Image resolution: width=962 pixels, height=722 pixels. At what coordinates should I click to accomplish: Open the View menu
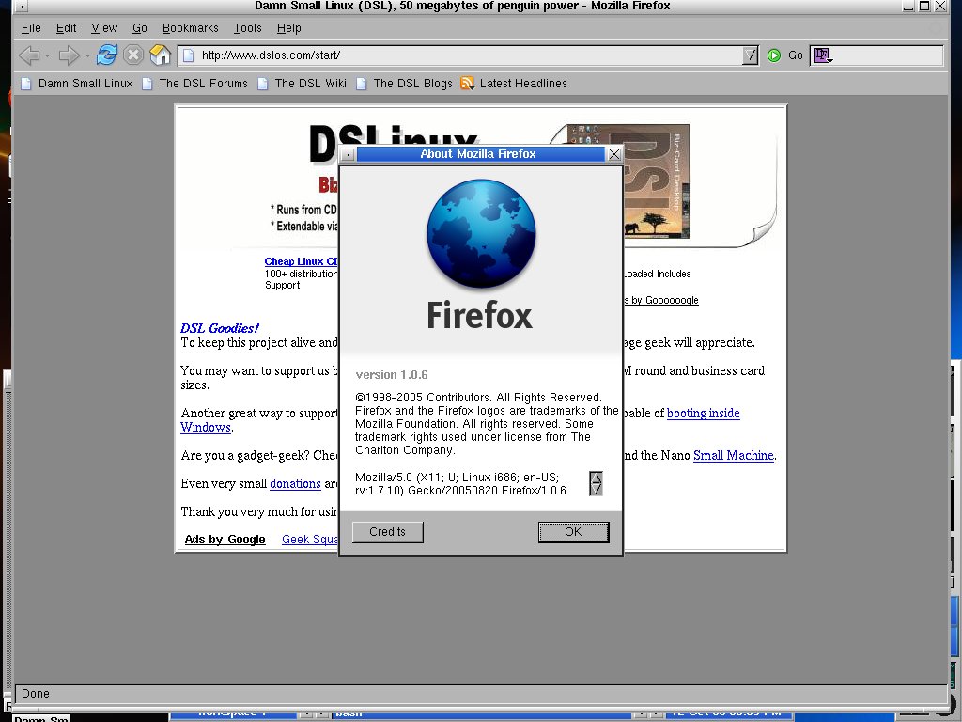[104, 28]
